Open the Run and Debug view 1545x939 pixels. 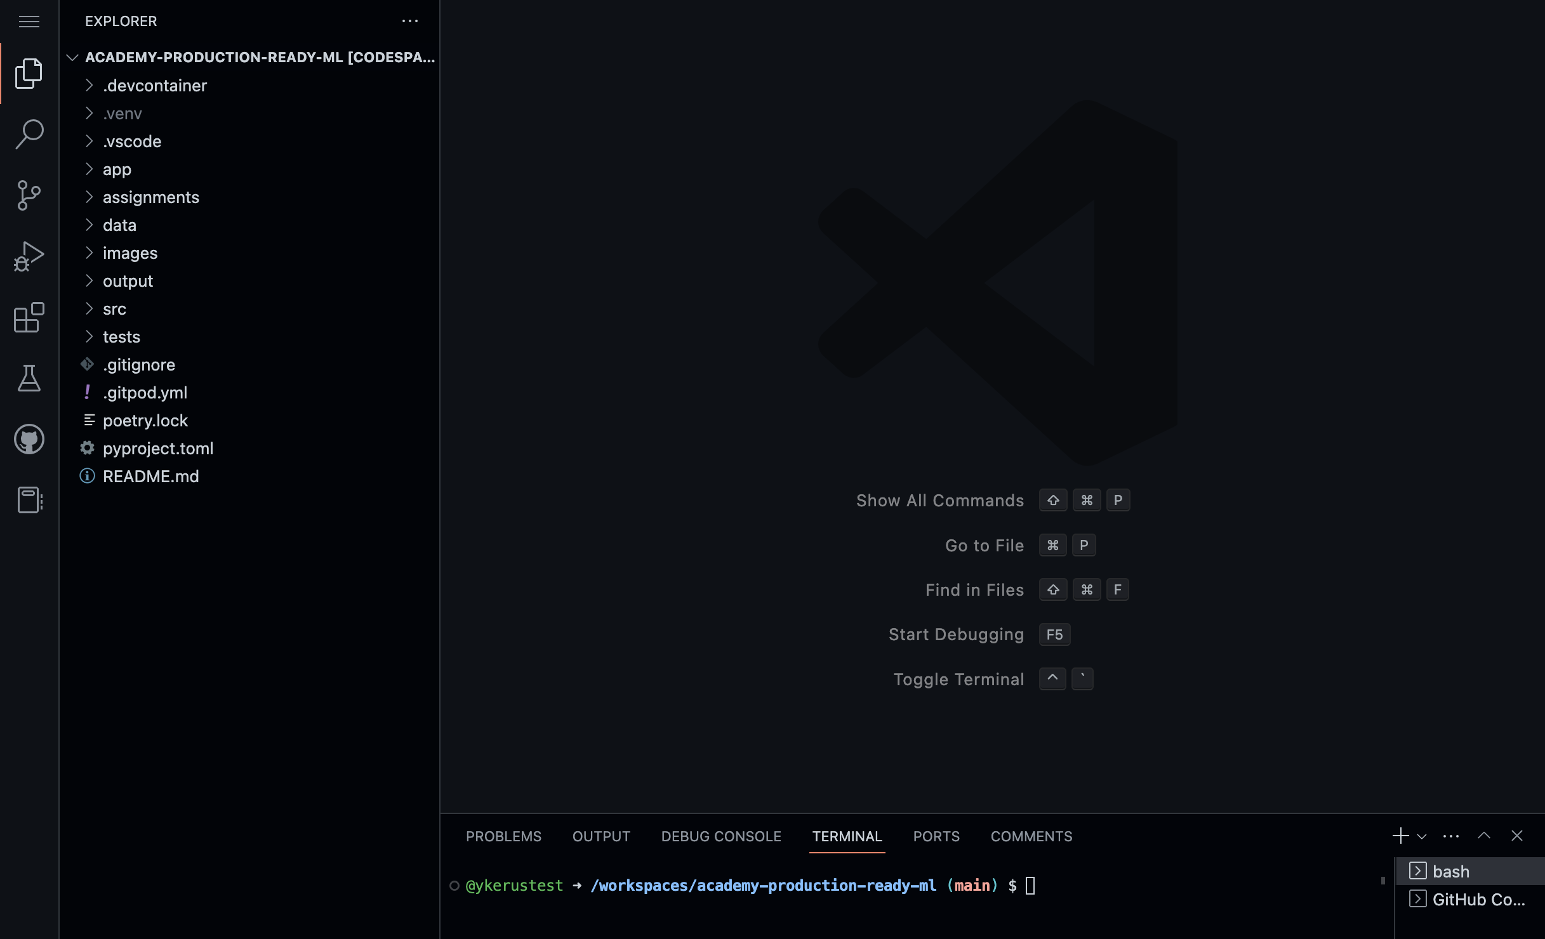(x=29, y=256)
